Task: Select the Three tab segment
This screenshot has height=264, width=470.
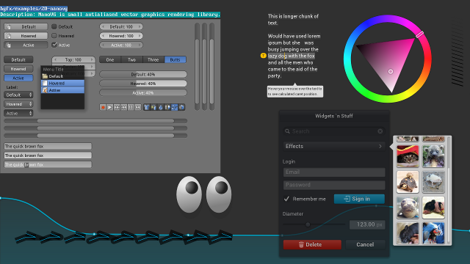Action: (153, 59)
